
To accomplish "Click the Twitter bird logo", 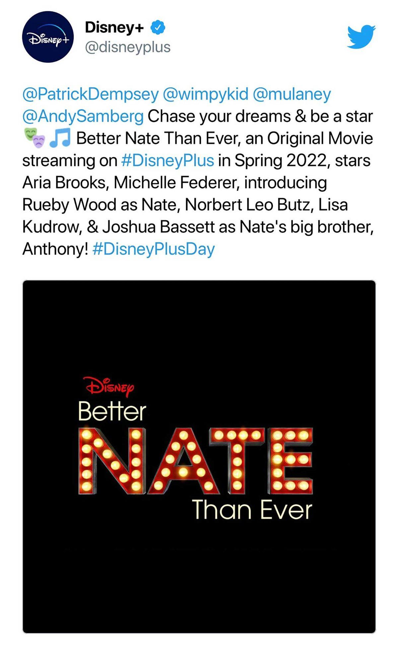I will click(x=361, y=36).
